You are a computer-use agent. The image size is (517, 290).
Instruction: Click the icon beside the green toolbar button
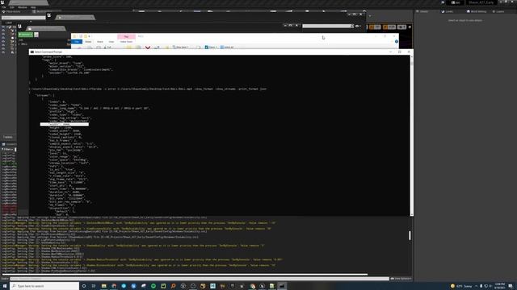[36, 35]
